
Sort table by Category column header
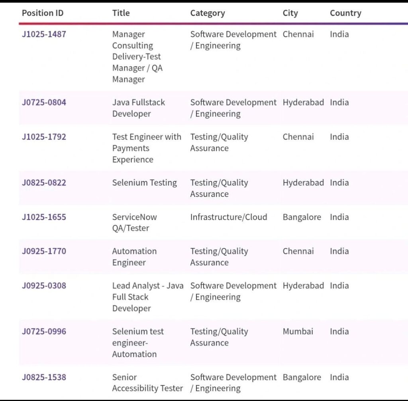207,13
